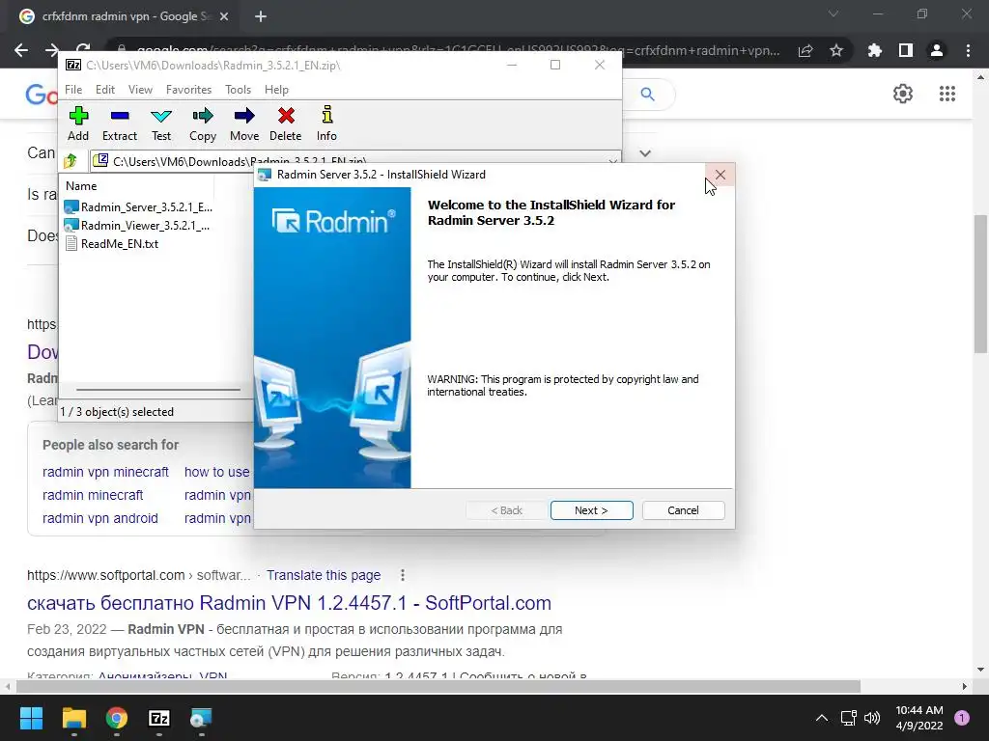Select the Radmin_Server_3.5.2.1 file in 7-Zip
The image size is (989, 741).
tap(138, 206)
